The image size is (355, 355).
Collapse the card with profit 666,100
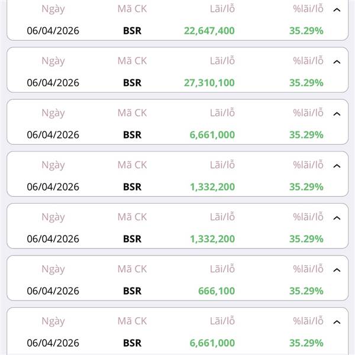click(337, 270)
